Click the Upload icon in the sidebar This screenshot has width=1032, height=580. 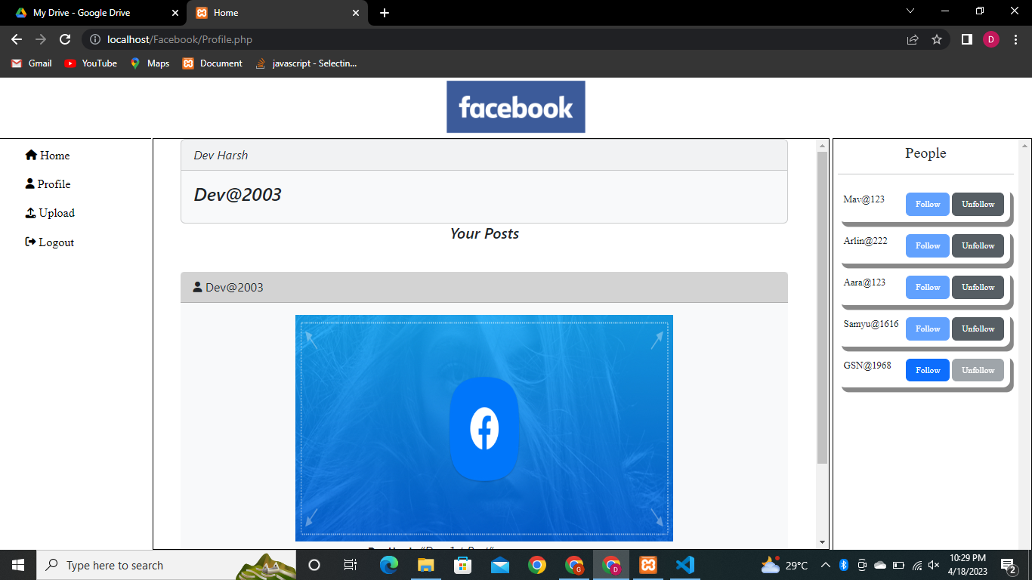[30, 213]
